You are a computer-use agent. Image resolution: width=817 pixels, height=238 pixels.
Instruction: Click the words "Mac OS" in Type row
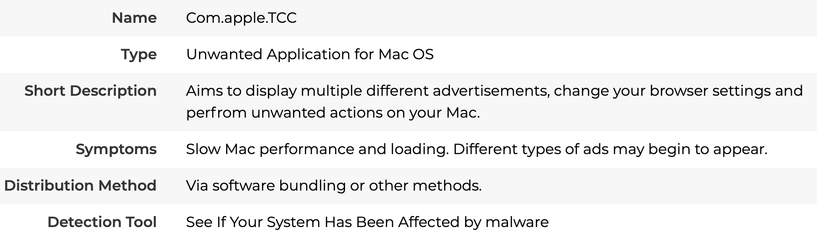[x=406, y=55]
